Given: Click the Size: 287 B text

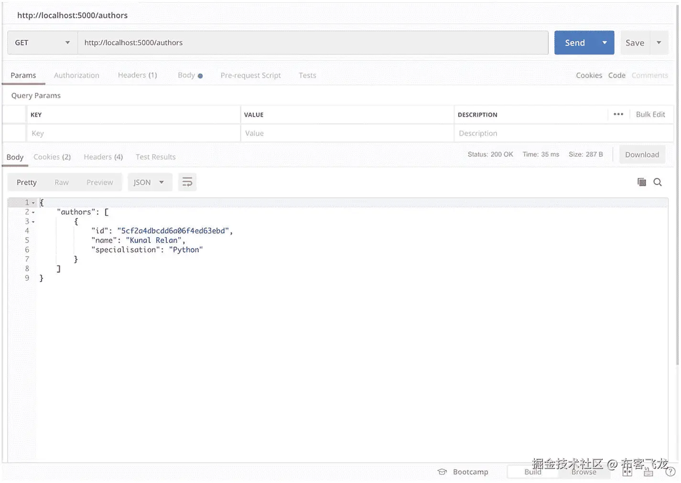Looking at the screenshot, I should (586, 154).
